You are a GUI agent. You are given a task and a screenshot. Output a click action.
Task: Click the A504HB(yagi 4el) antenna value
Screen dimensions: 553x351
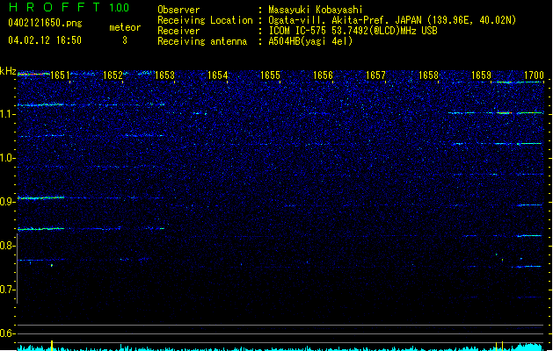point(310,41)
